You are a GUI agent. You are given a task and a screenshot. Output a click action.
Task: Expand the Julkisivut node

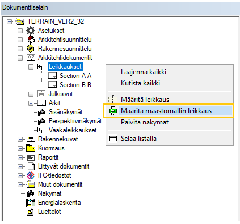pos(31,94)
